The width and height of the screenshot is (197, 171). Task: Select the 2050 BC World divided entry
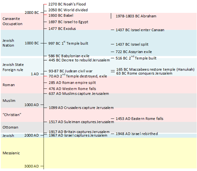point(68,10)
